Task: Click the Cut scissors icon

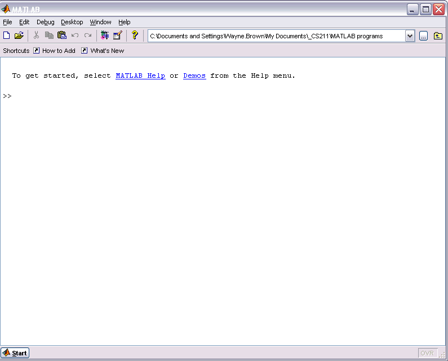Action: 37,35
